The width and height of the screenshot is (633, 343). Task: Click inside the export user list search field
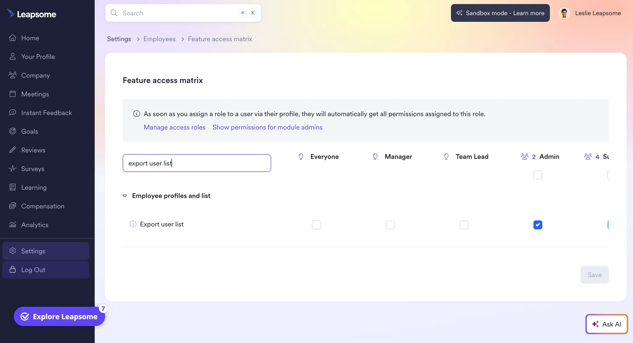[197, 163]
